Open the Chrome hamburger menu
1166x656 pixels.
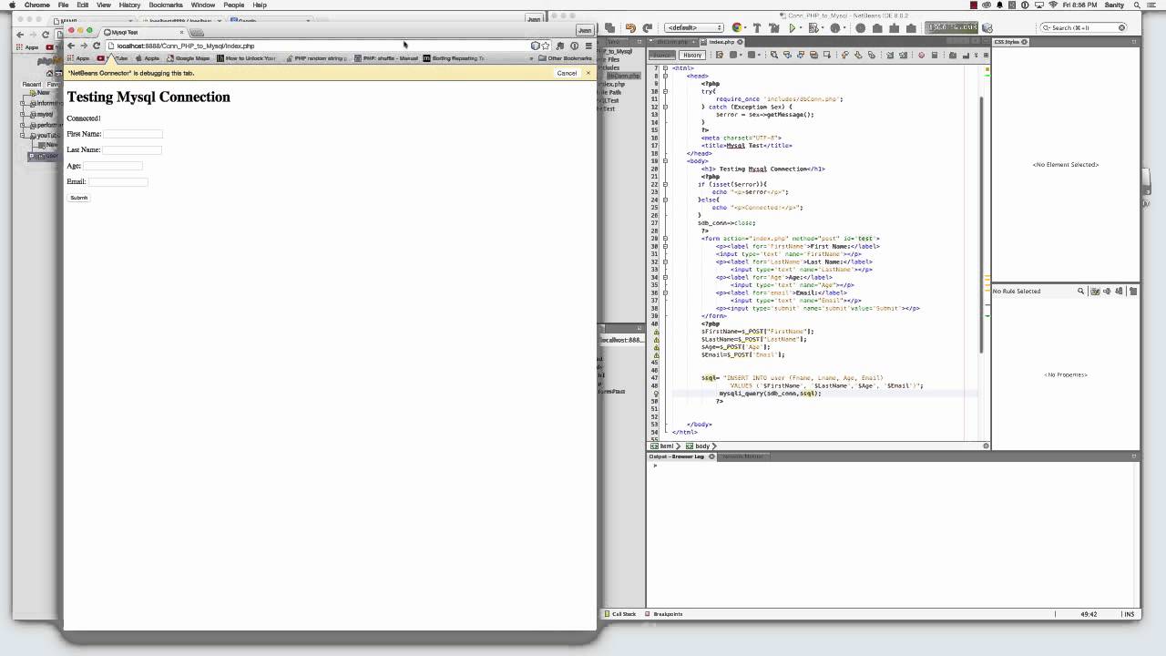[588, 46]
